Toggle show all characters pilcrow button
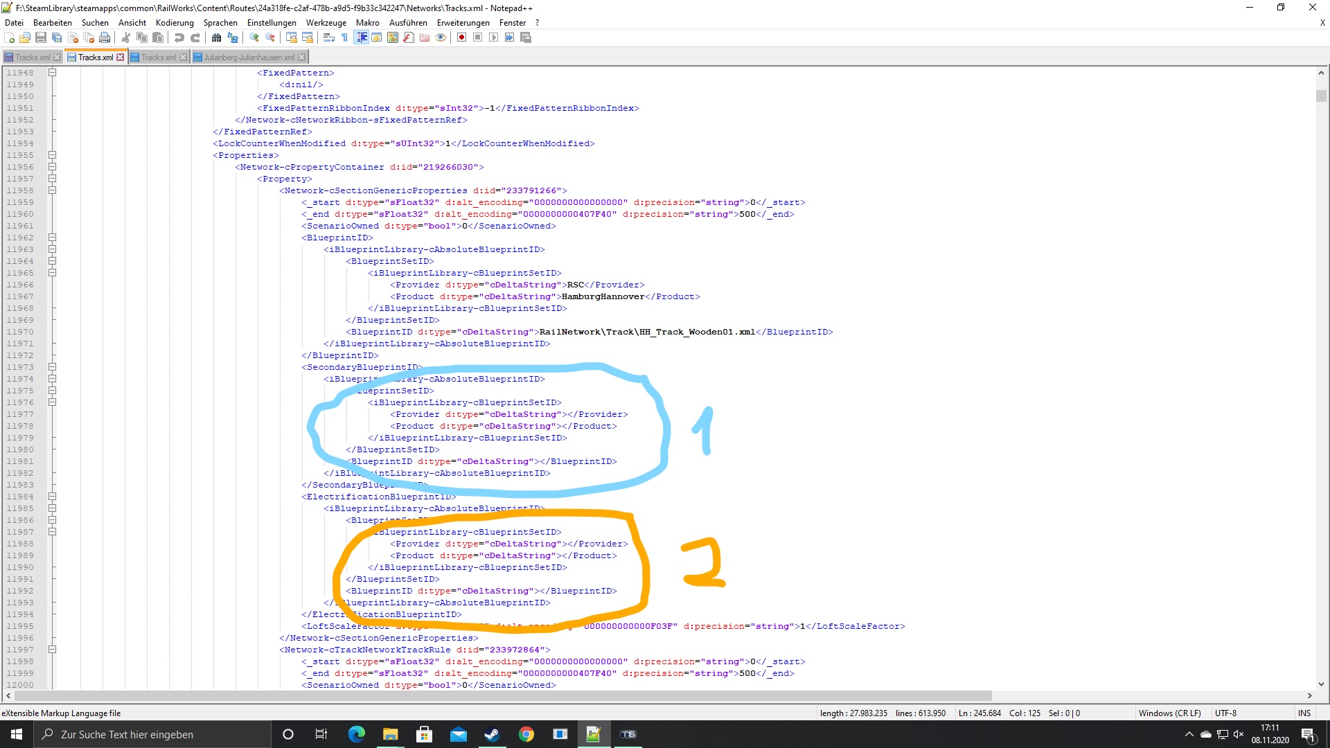 click(344, 37)
